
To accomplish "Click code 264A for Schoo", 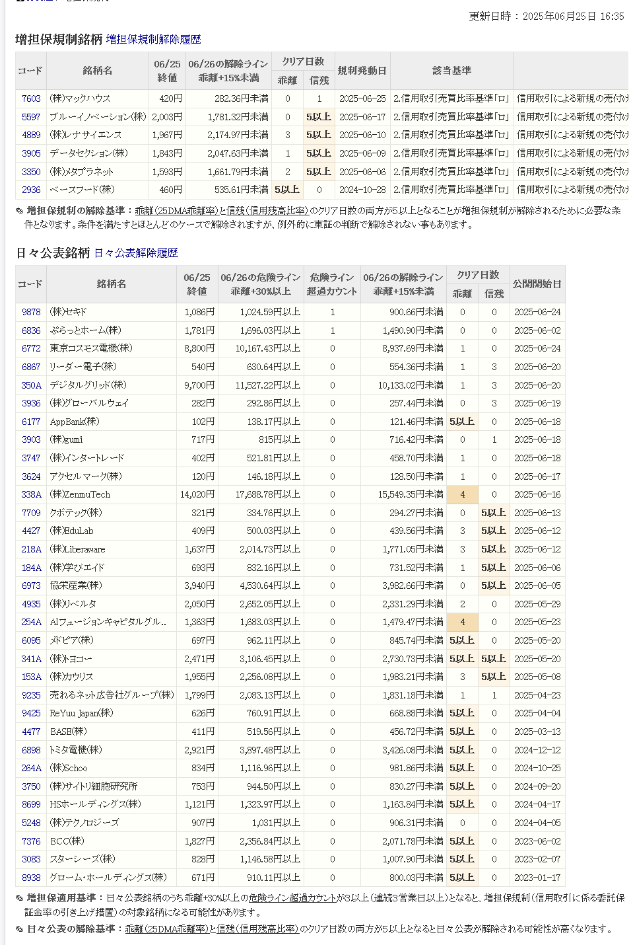I will point(31,768).
